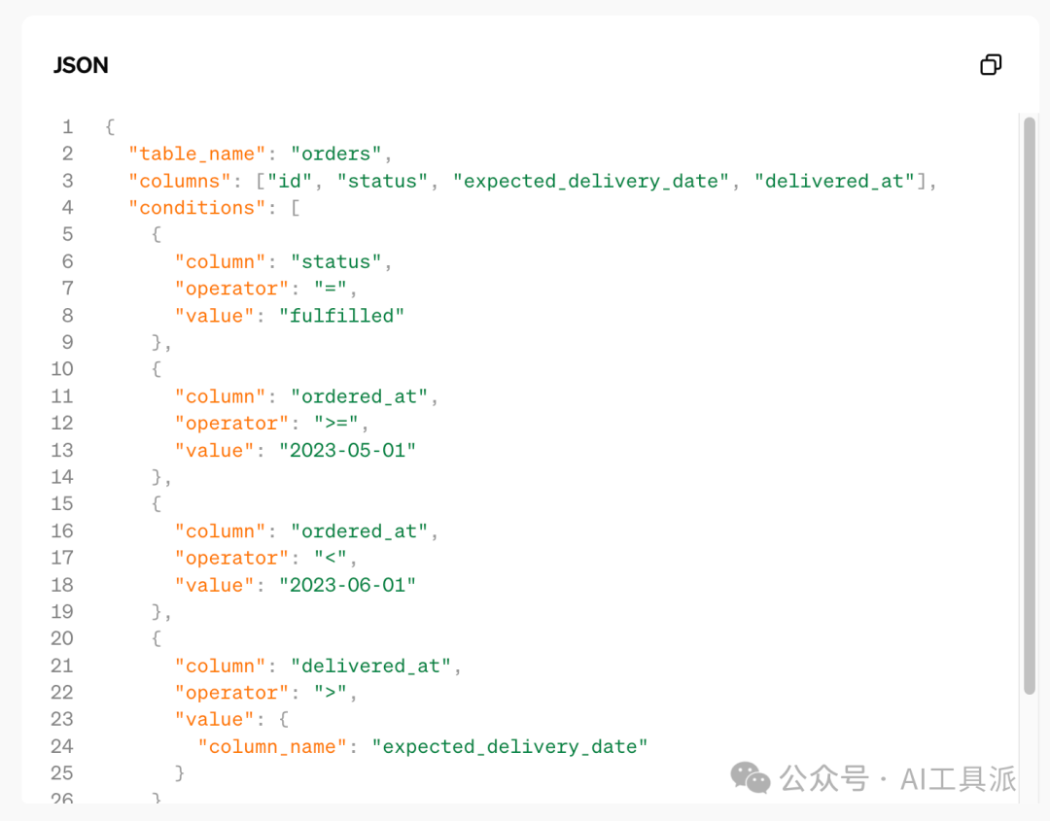Click the "status" value on line 6
Image resolution: width=1050 pixels, height=821 pixels.
pyautogui.click(x=335, y=261)
